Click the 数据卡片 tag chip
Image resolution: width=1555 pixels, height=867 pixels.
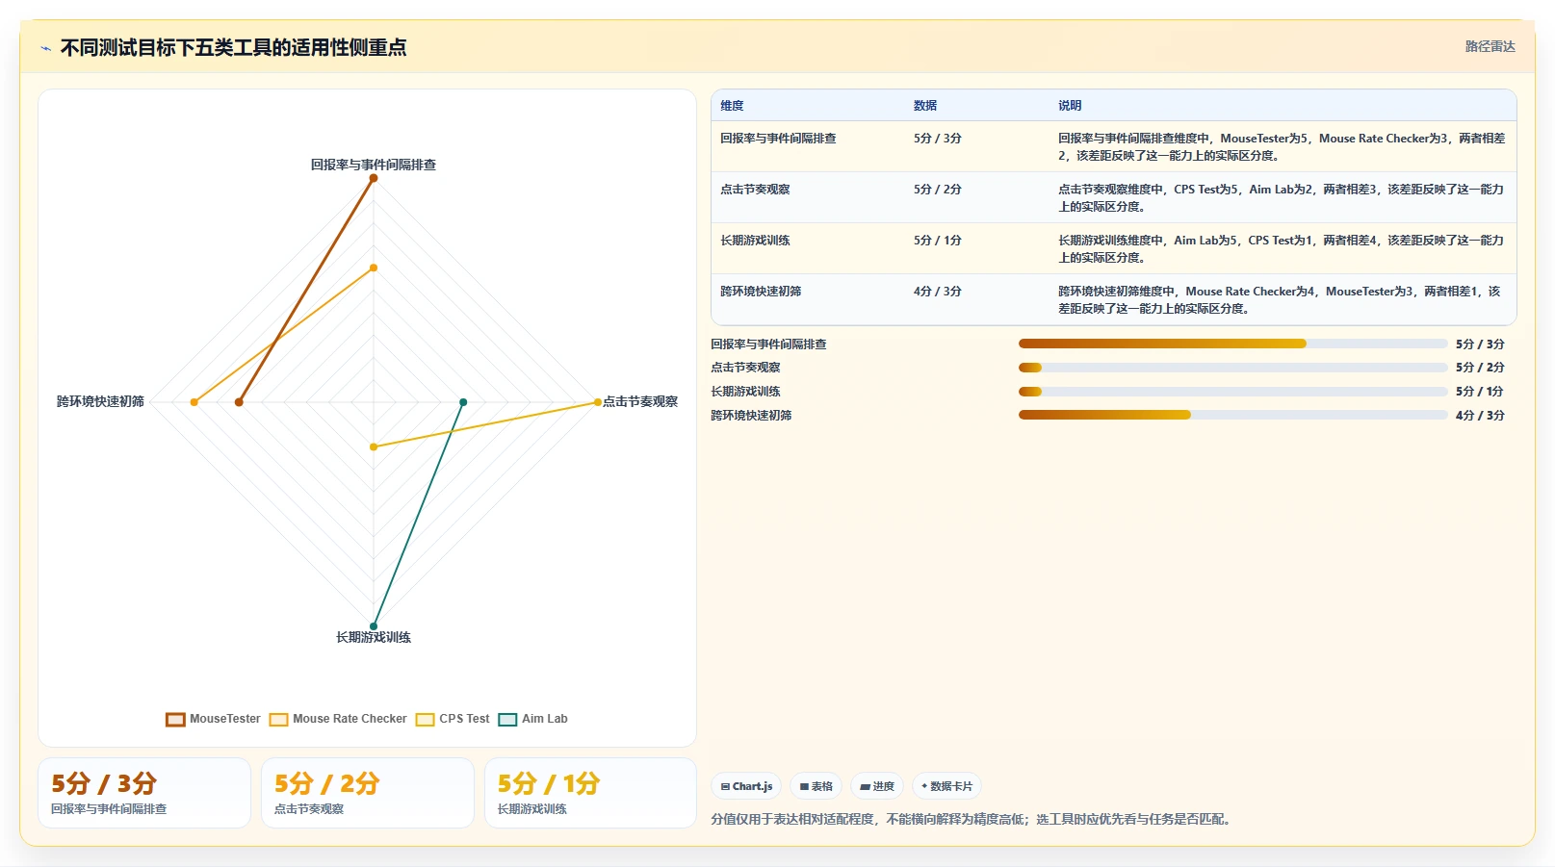pyautogui.click(x=946, y=786)
